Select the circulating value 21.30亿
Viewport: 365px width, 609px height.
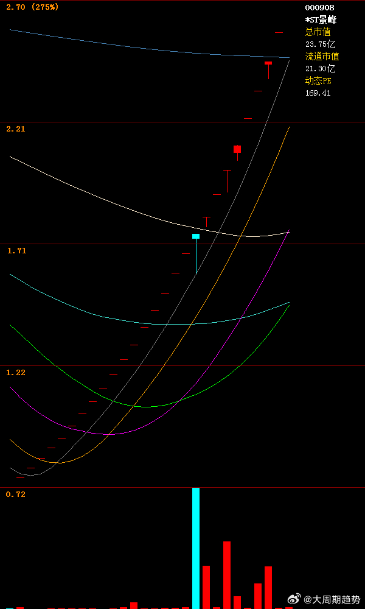(320, 69)
